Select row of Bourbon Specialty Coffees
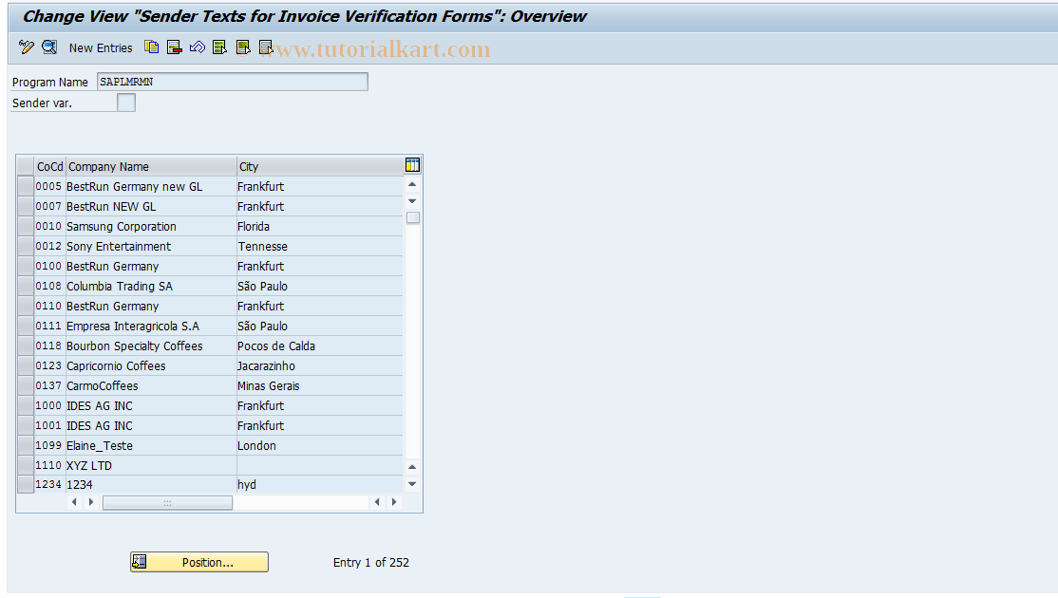This screenshot has width=1058, height=598. [x=26, y=346]
